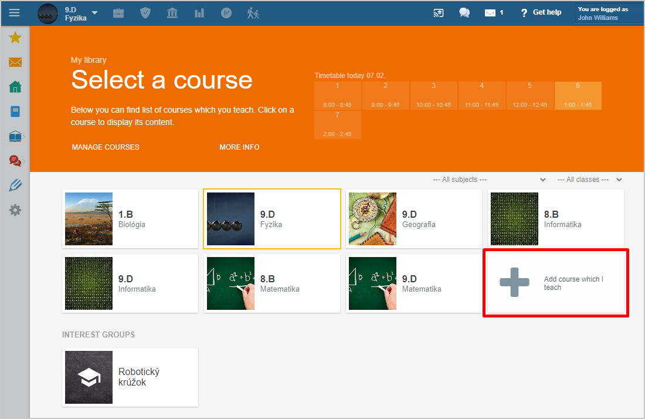The width and height of the screenshot is (645, 419).
Task: Select timetable period 6 slot
Action: pos(578,96)
